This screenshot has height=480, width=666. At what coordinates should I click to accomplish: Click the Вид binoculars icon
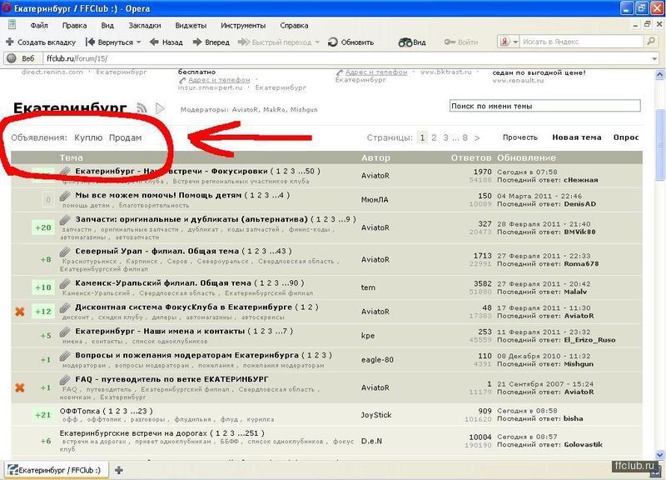point(405,42)
